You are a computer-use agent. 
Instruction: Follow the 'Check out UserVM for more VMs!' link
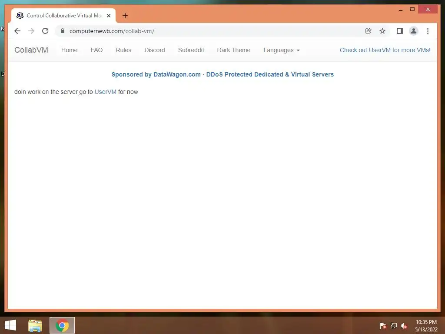[x=385, y=50]
